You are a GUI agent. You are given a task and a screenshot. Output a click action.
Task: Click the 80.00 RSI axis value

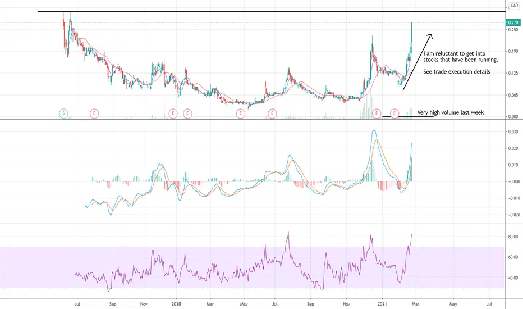(x=513, y=237)
